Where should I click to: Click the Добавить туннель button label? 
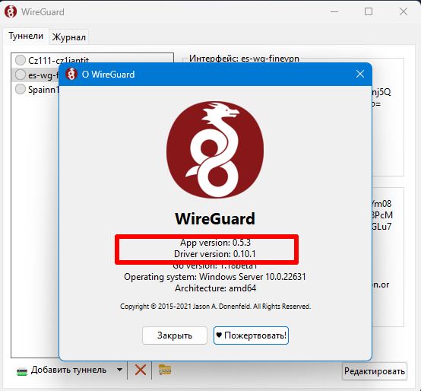tap(68, 370)
